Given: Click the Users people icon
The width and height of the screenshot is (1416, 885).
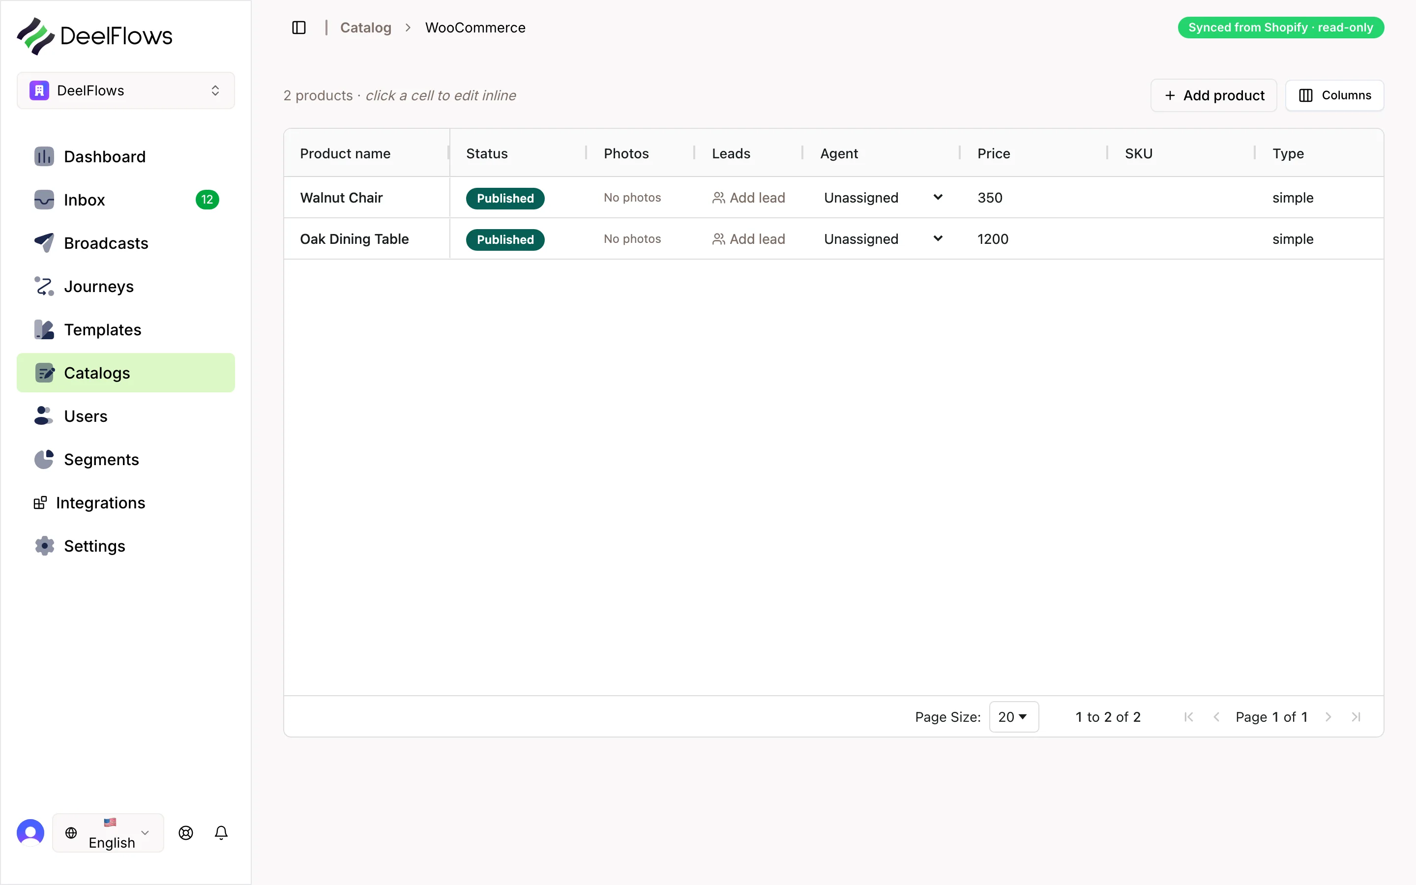Looking at the screenshot, I should click(x=44, y=416).
